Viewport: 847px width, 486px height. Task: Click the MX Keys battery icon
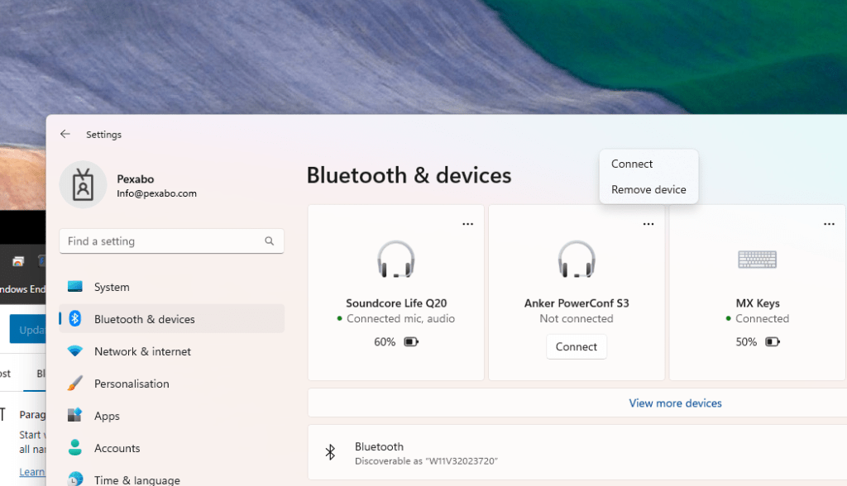click(773, 342)
